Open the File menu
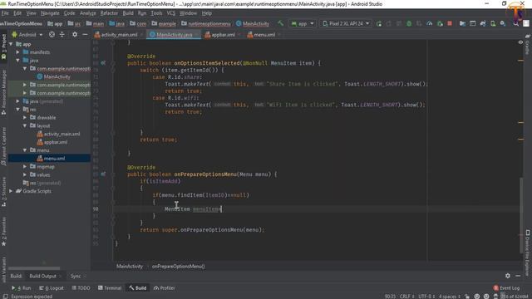This screenshot has height=299, width=532. [x=5, y=13]
